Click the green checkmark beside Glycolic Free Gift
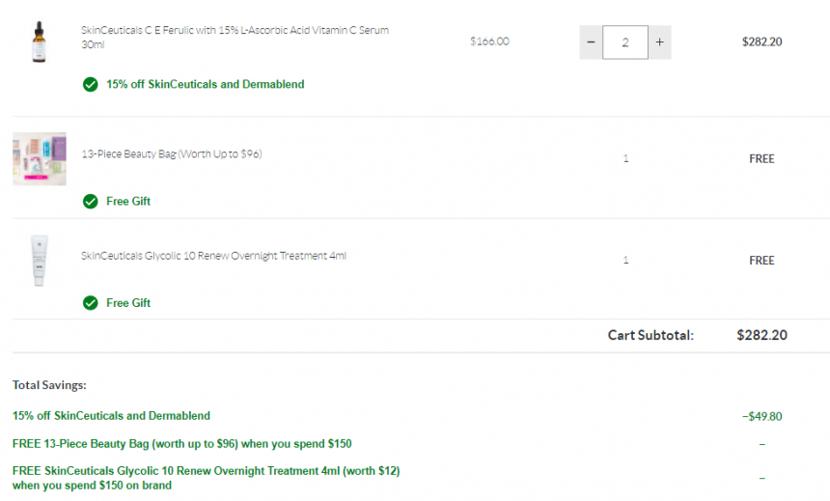 (x=91, y=303)
